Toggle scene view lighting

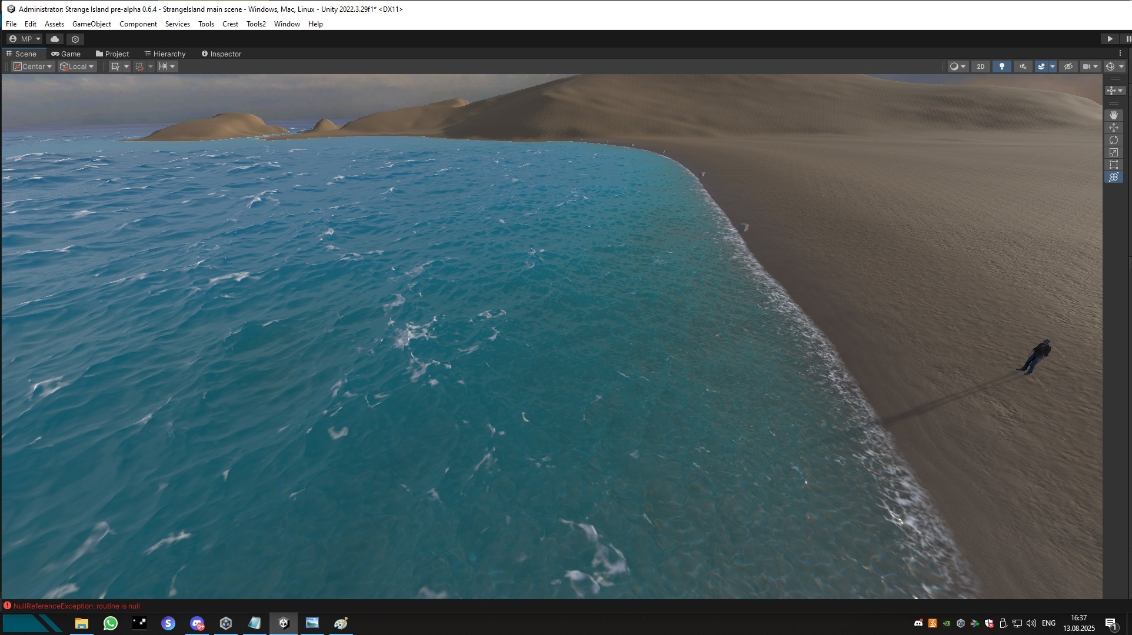(x=1002, y=66)
